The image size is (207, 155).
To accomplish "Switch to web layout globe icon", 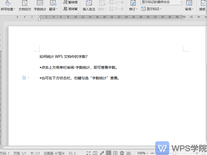I will pos(122,153).
